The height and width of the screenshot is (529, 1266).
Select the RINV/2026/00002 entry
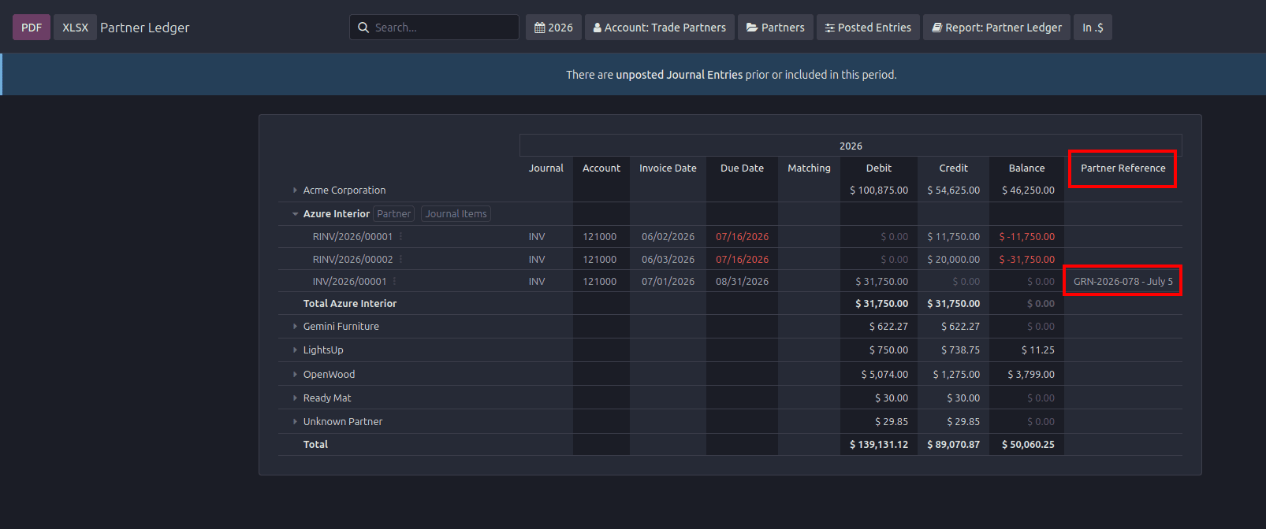click(x=352, y=260)
